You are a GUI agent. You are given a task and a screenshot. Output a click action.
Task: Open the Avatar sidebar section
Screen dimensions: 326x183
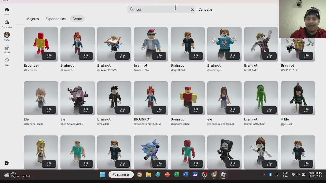tap(7, 37)
